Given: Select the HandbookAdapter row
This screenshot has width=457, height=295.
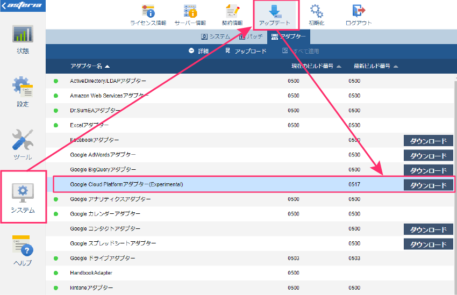Looking at the screenshot, I should [251, 273].
